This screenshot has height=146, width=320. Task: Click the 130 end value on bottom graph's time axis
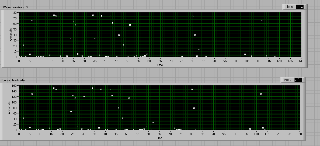click(x=299, y=134)
